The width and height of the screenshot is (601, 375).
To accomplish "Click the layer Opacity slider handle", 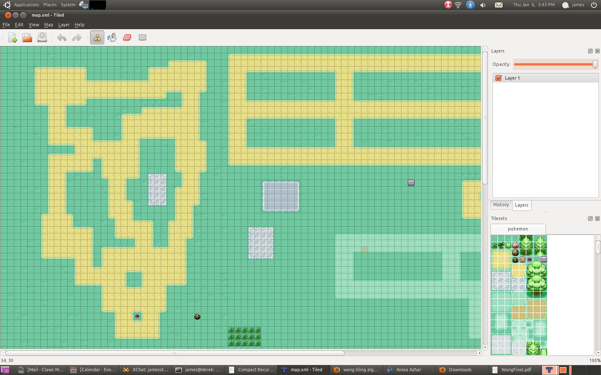I will 595,64.
